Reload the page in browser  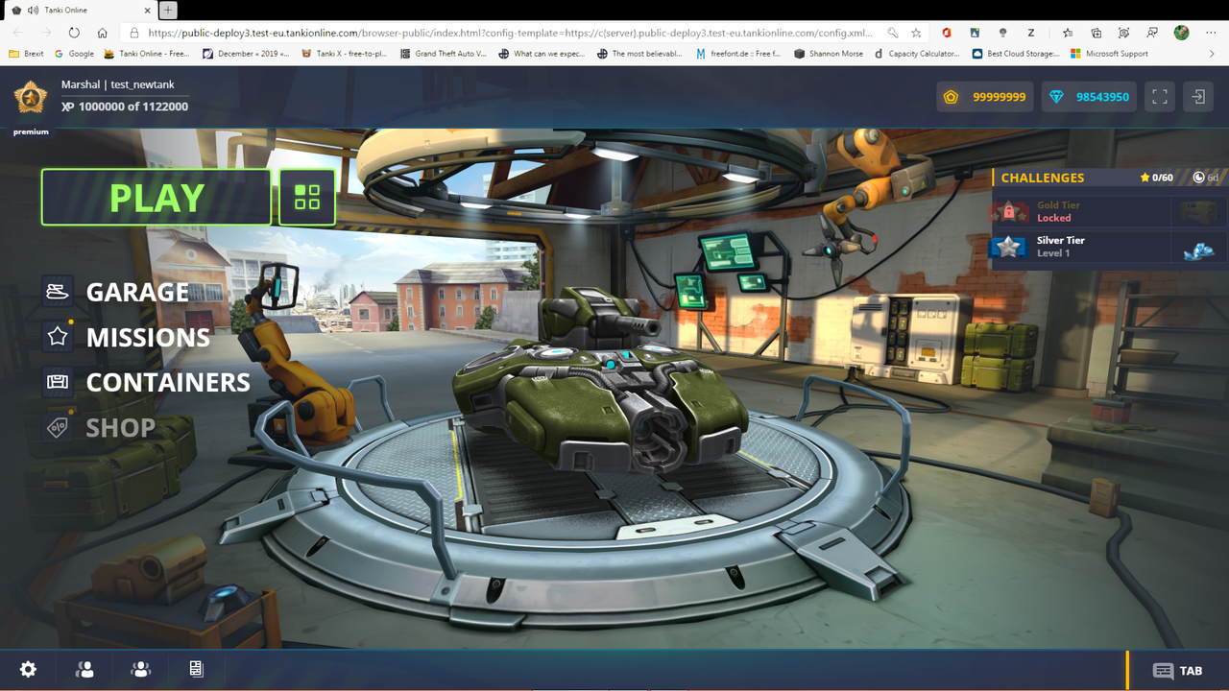pos(74,33)
